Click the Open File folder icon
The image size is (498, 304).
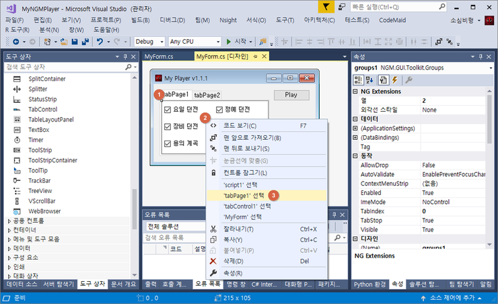(x=64, y=42)
